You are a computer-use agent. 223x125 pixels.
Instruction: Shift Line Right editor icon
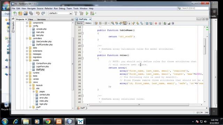pos(151,23)
